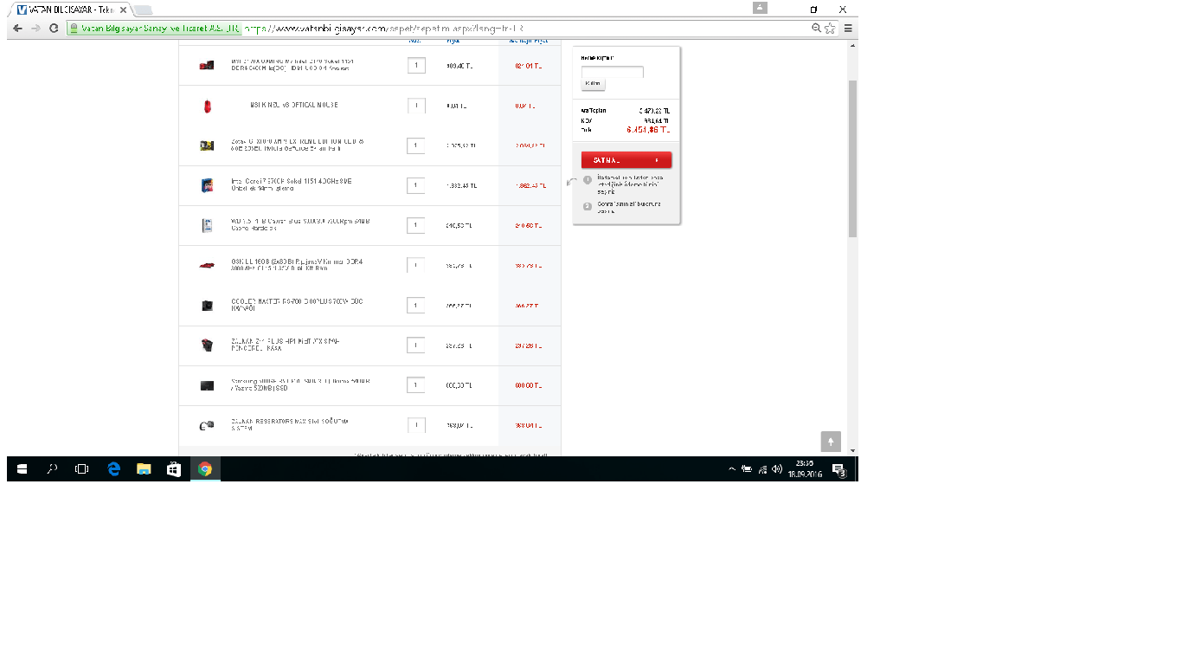Open Windows search from the taskbar
Viewport: 1182px width, 665px height.
point(52,469)
